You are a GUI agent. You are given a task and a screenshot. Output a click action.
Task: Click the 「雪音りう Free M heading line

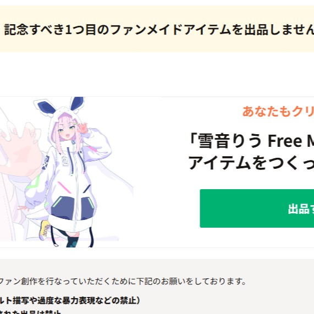pos(251,141)
